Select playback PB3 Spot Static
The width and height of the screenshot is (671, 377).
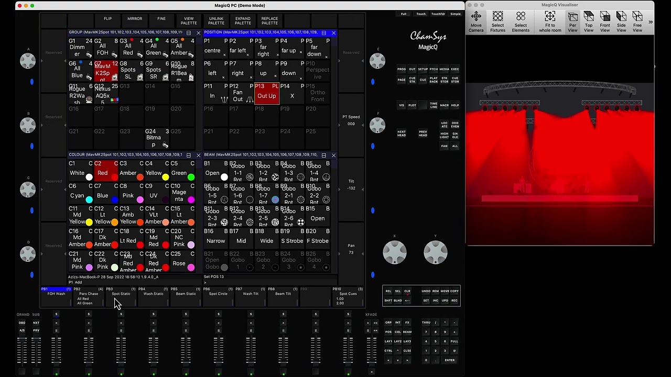[x=121, y=296]
